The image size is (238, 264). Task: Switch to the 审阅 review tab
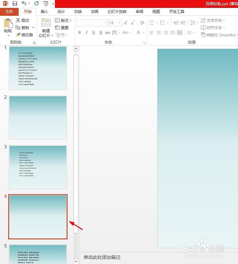click(140, 12)
